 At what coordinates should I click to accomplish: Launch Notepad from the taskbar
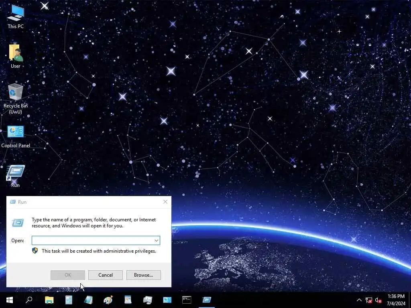88,300
